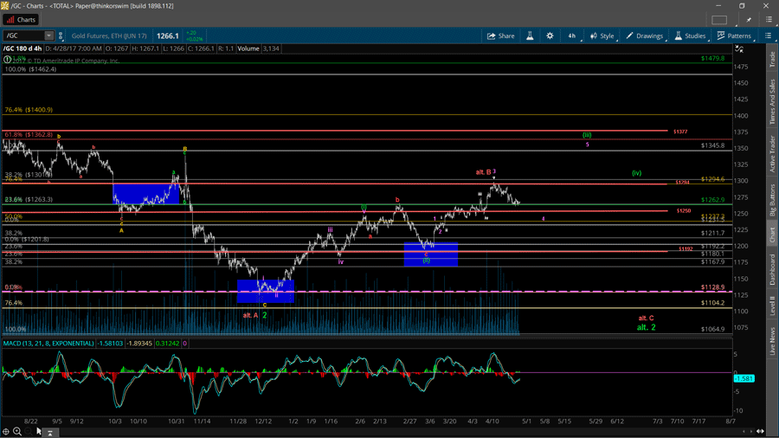Open chart toolbar list menu icon
This screenshot has width=779, height=438.
(x=768, y=36)
